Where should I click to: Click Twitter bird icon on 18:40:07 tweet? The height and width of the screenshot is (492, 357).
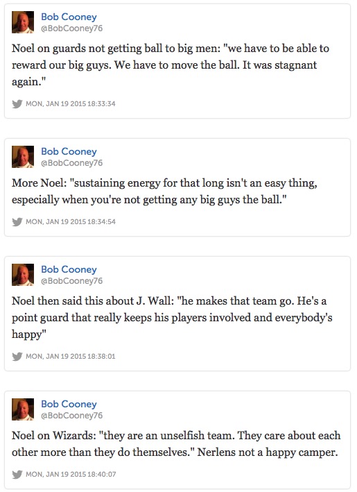pyautogui.click(x=17, y=475)
